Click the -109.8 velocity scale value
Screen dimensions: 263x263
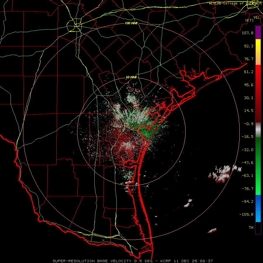(x=246, y=214)
